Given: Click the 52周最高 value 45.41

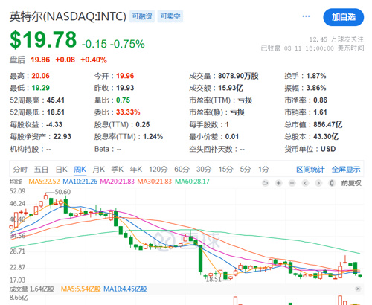Looking at the screenshot, I should point(56,100).
